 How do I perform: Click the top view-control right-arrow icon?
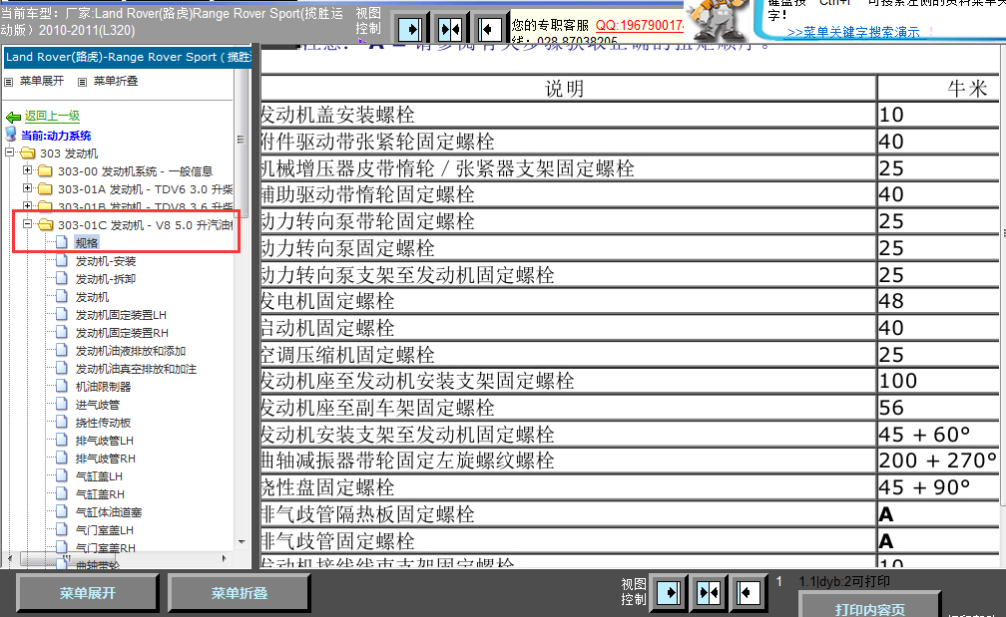[x=410, y=29]
